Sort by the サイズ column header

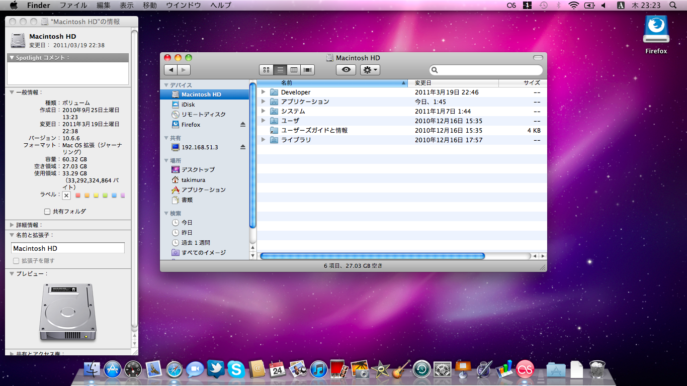click(523, 83)
